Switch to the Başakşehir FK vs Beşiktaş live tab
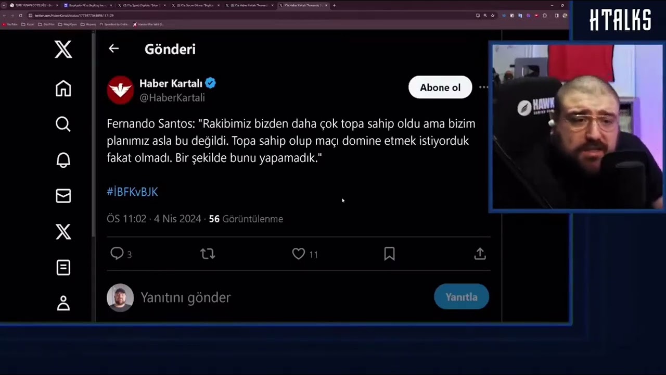 [x=87, y=5]
